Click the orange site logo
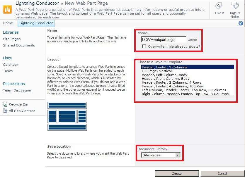This screenshot has height=178, width=245. click(7, 9)
